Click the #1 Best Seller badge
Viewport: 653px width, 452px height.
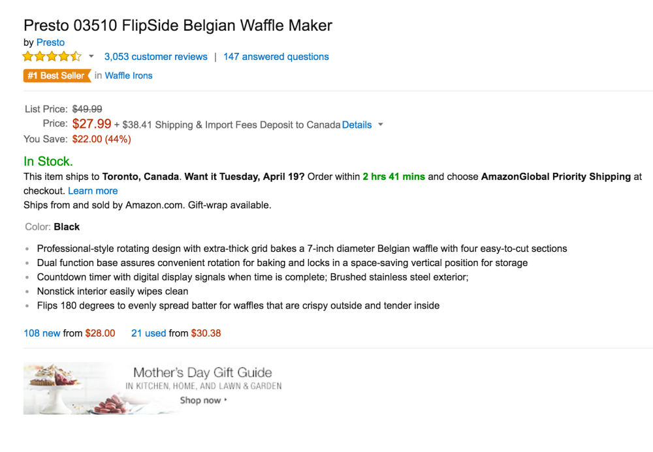pyautogui.click(x=56, y=76)
